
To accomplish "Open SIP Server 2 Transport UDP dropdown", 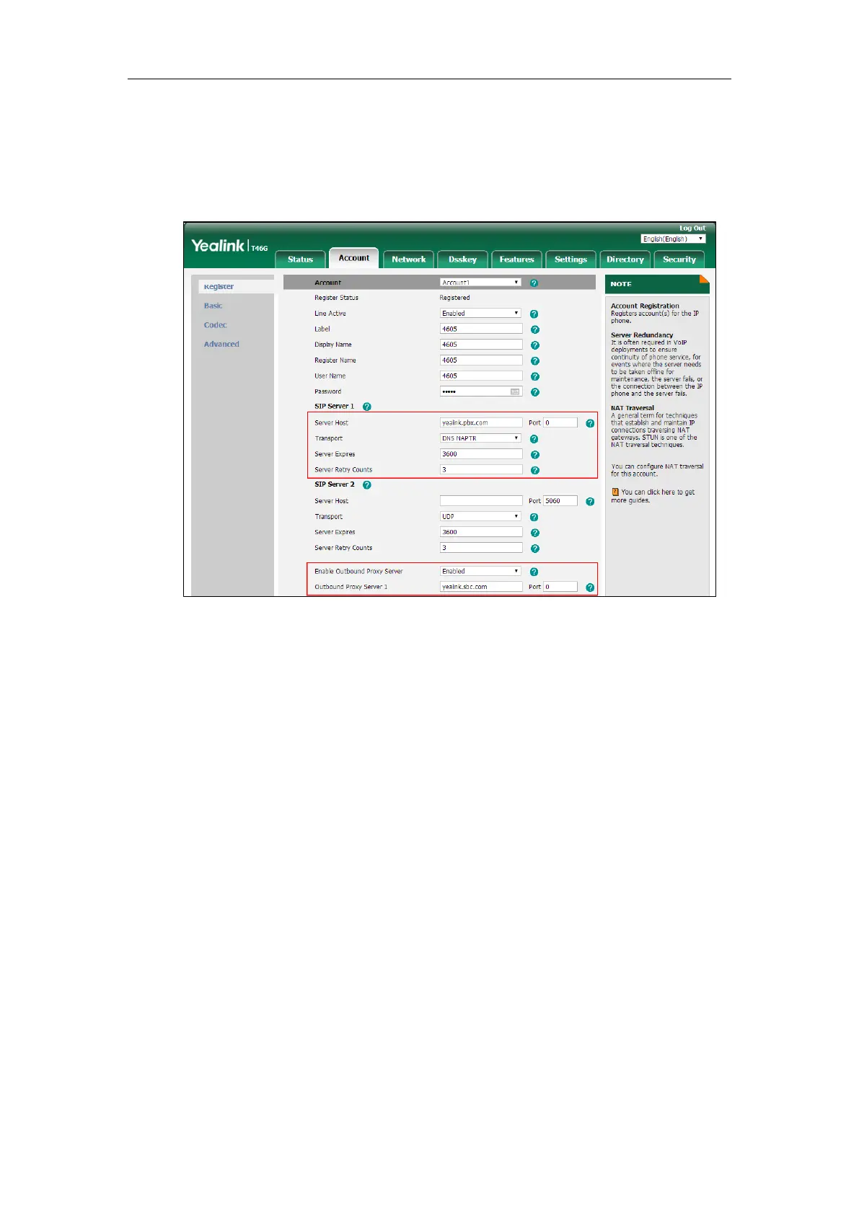I will (480, 516).
